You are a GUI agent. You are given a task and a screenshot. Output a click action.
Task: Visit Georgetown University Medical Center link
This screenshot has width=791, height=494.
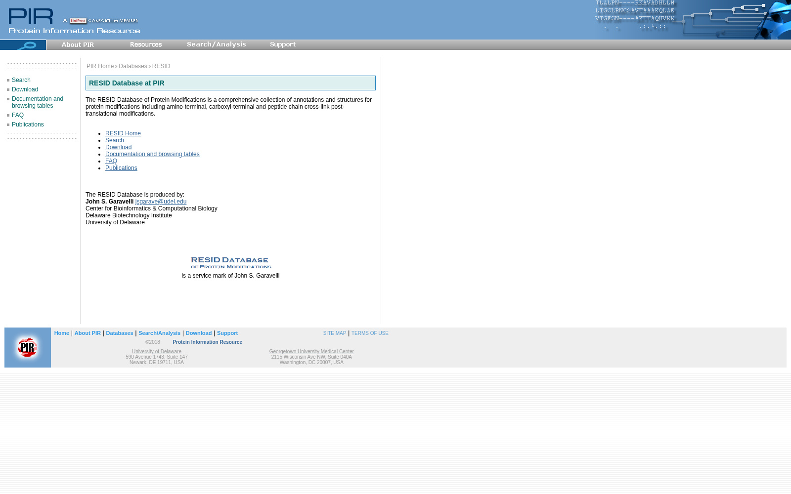(x=311, y=352)
